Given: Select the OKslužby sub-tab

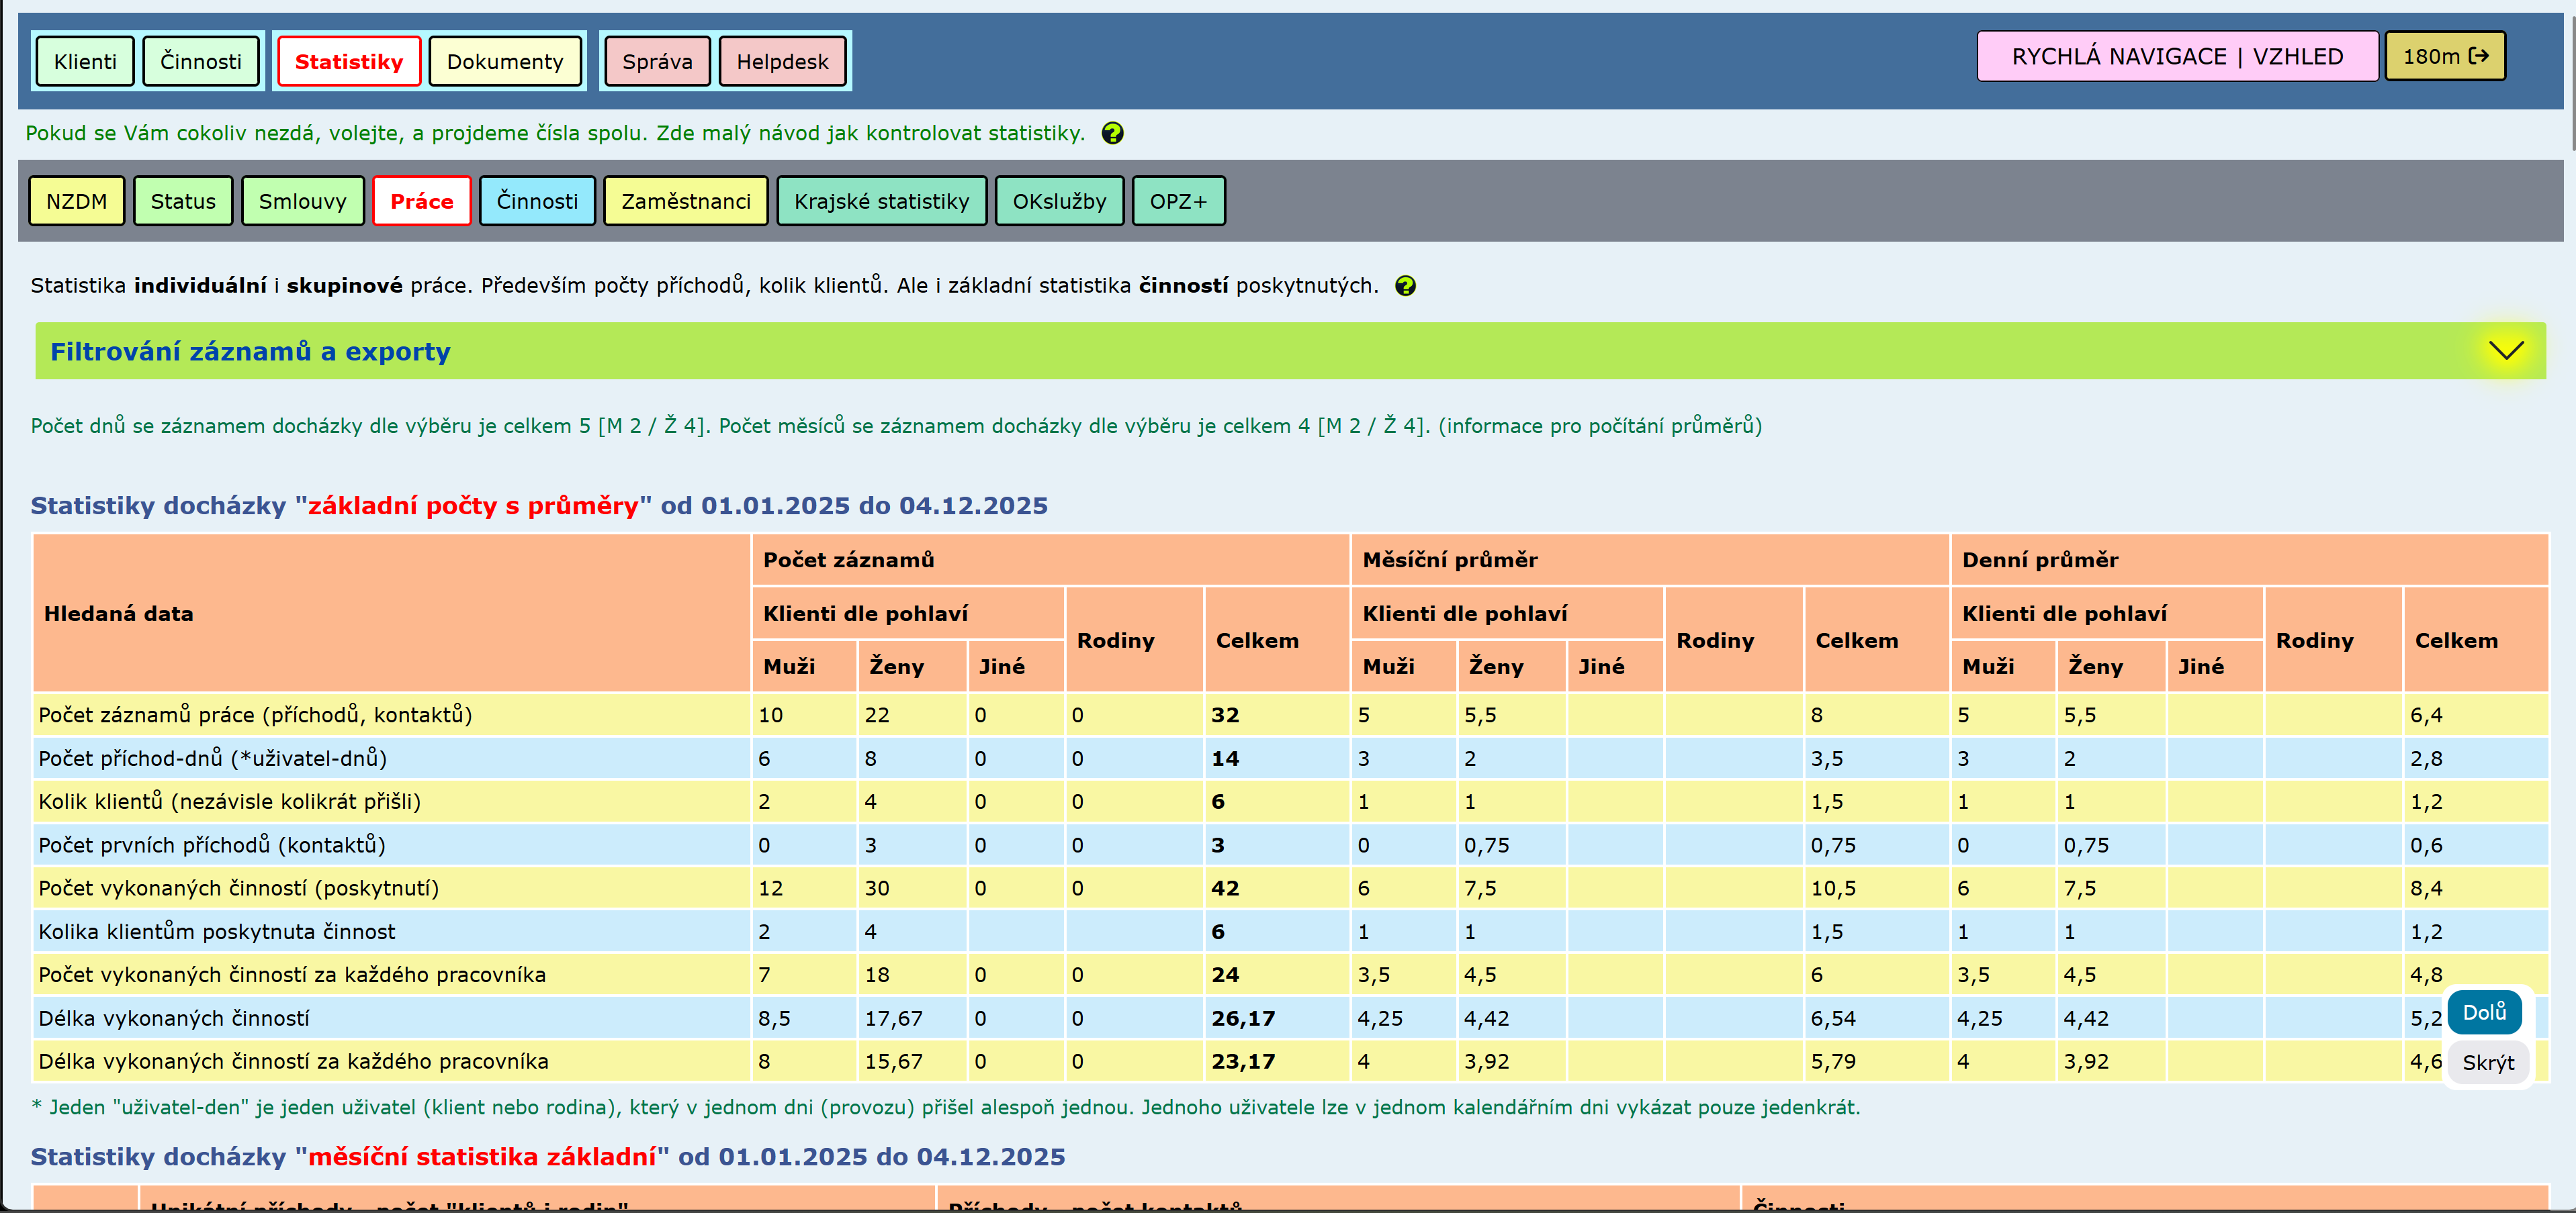Looking at the screenshot, I should pyautogui.click(x=1059, y=202).
